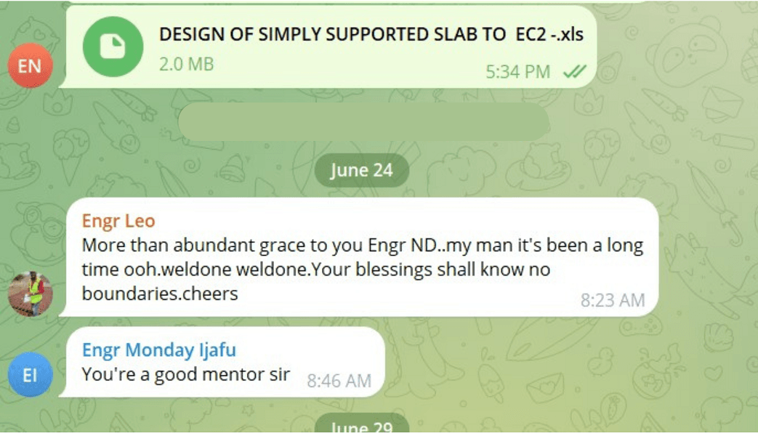Open the Engr Monday Ijafu sender name

[159, 350]
